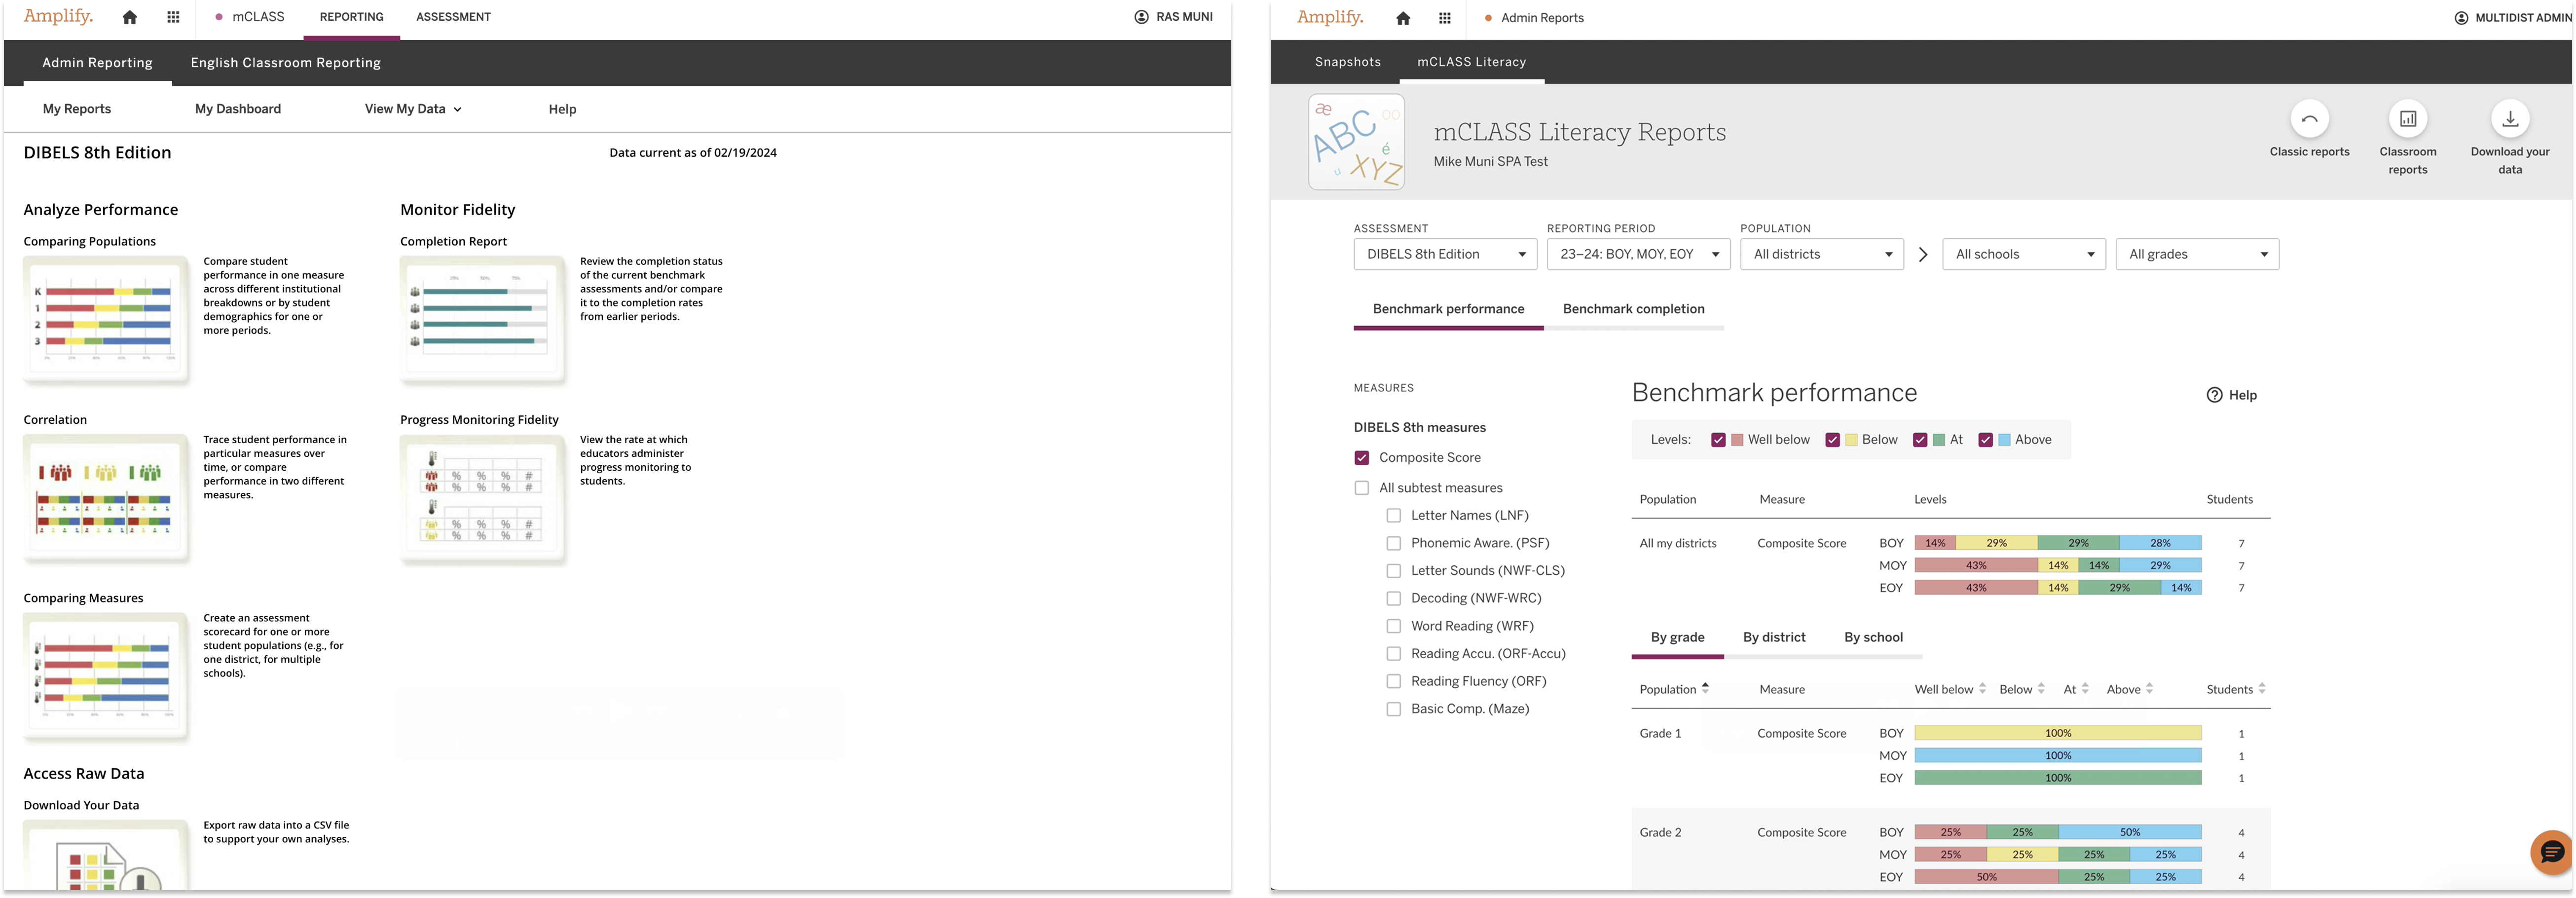Open Assessment DIBELS 8th Edition dropdown

[x=1445, y=254]
